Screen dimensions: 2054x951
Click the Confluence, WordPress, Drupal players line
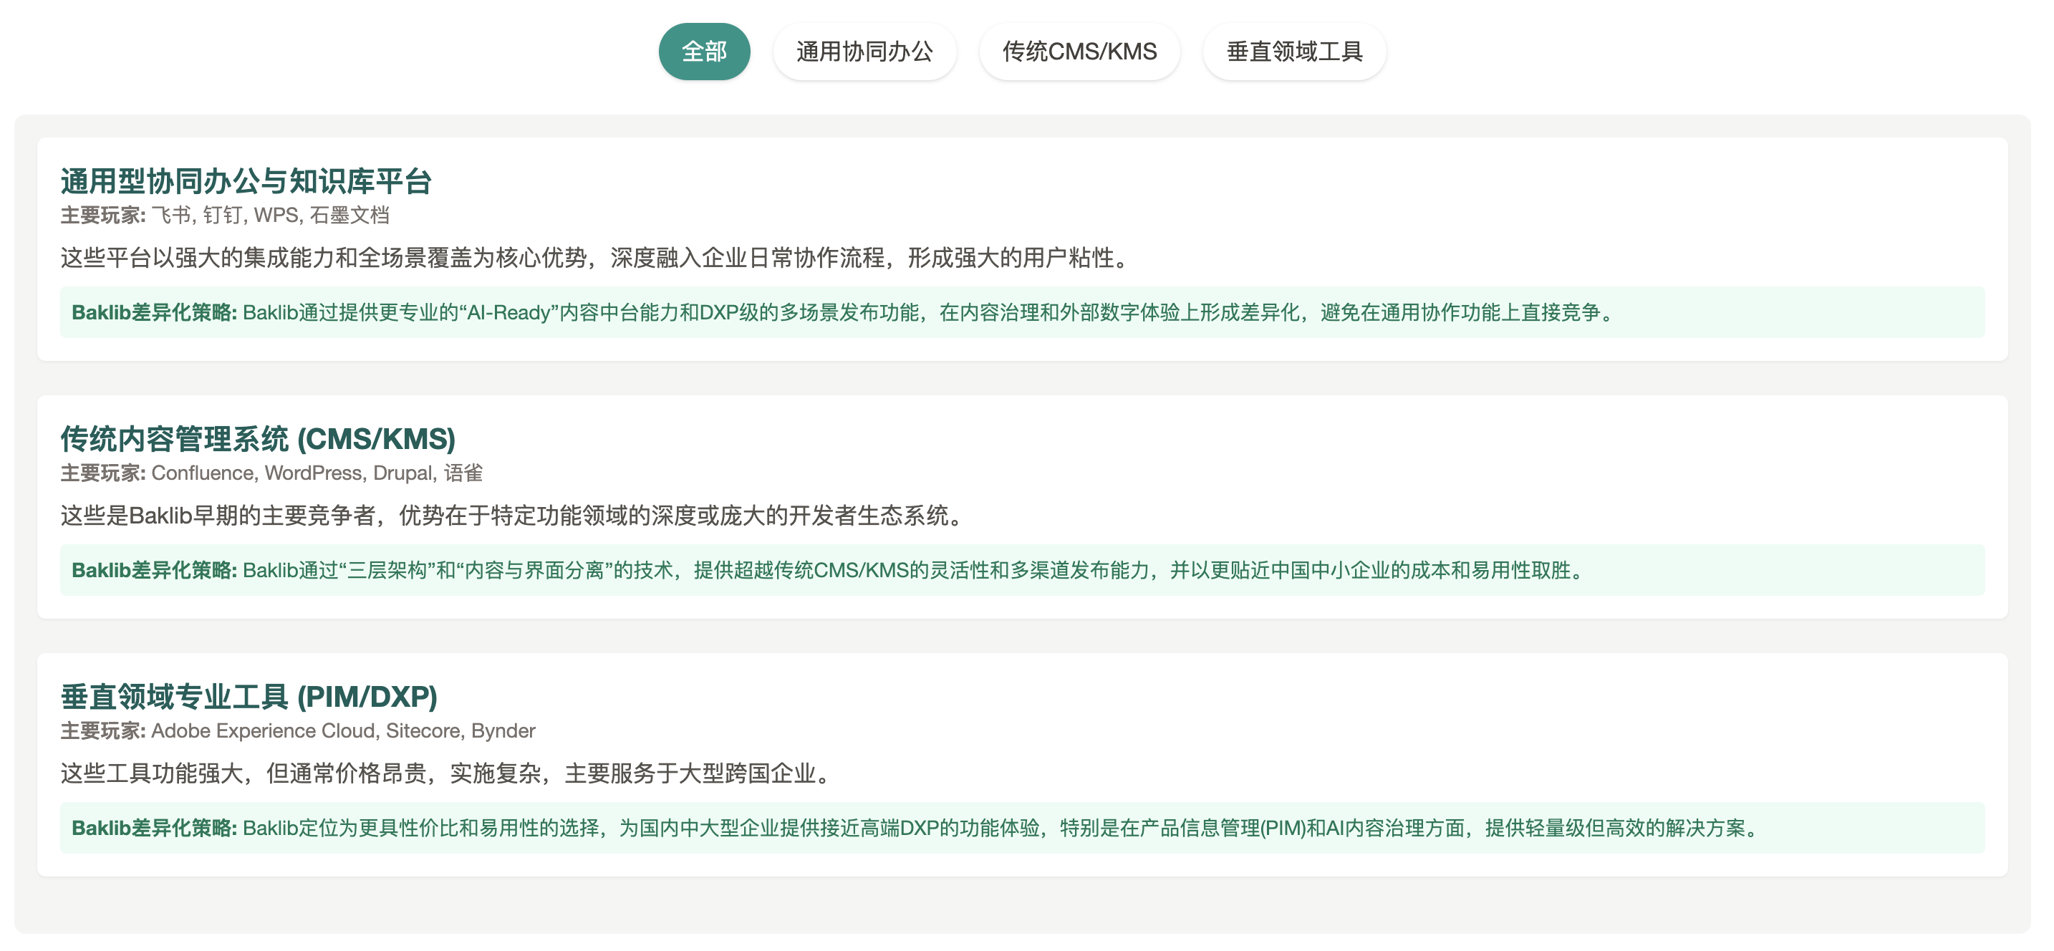[317, 473]
